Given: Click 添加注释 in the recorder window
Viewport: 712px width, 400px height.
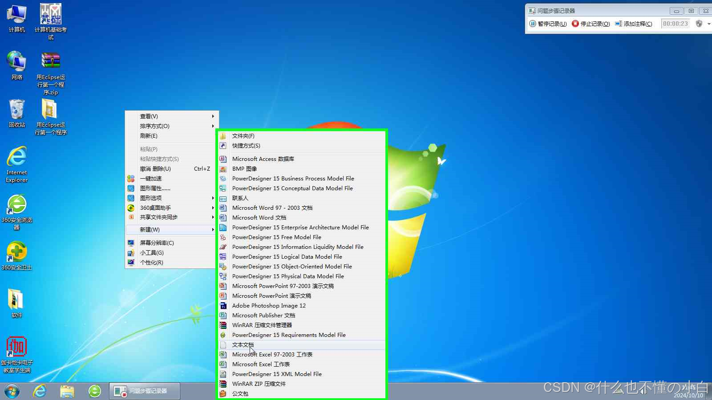Looking at the screenshot, I should 634,24.
